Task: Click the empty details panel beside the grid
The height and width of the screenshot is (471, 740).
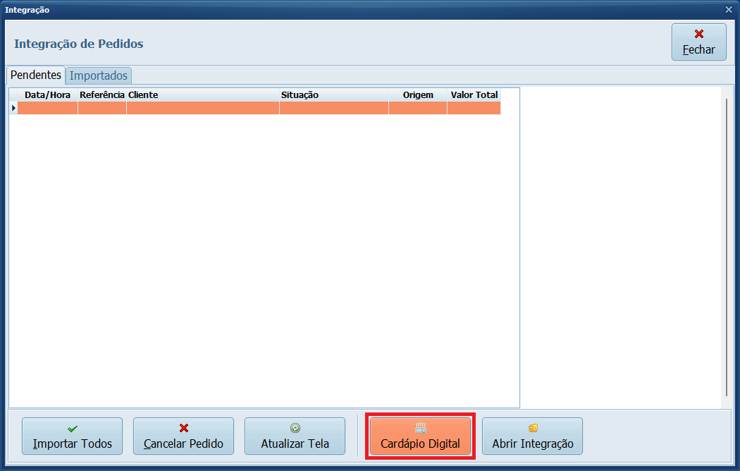Action: point(620,247)
